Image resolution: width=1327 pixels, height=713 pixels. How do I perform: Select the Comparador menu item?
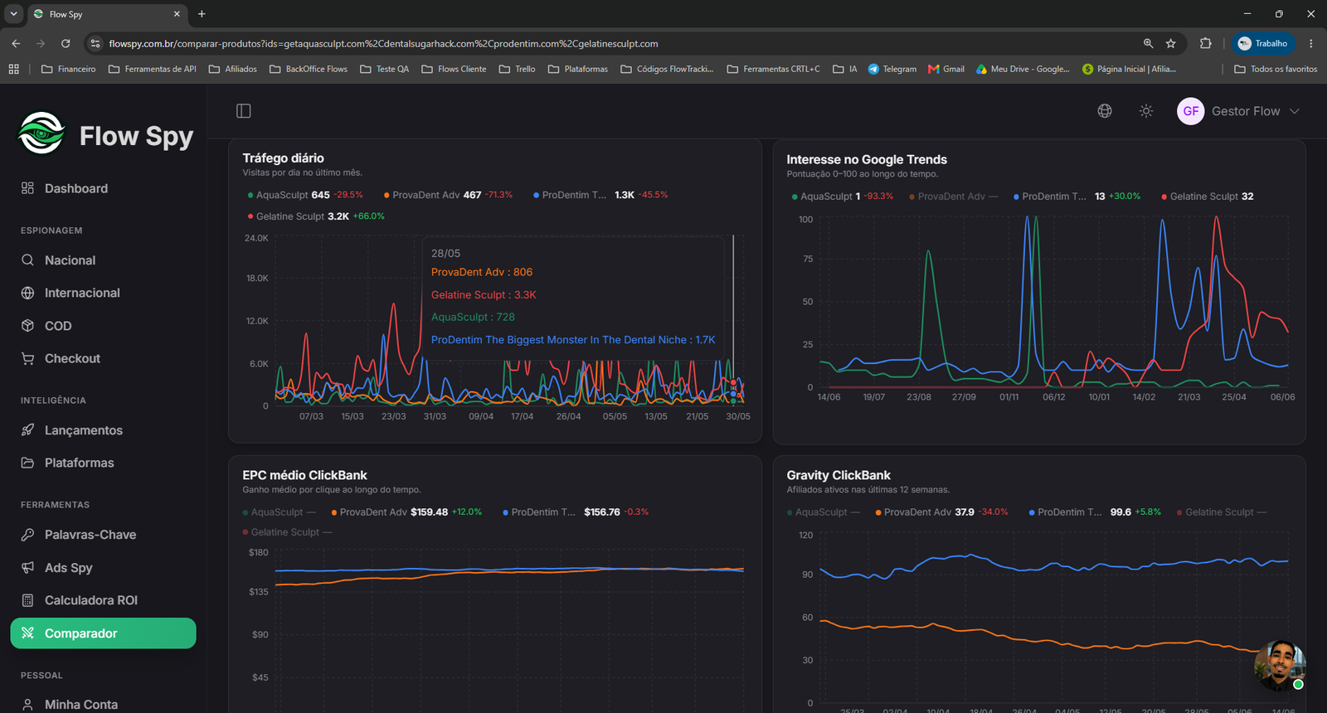104,633
